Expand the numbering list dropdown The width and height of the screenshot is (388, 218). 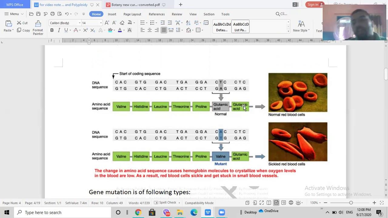[x=157, y=23]
